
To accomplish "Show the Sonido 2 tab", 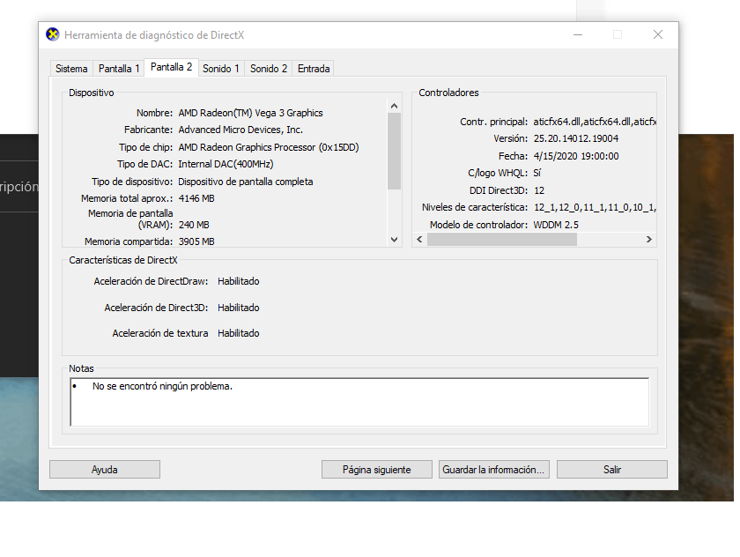I will coord(269,69).
